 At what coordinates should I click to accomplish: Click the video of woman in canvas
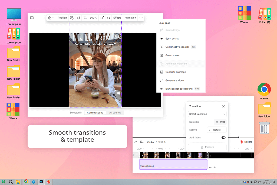click(x=95, y=70)
